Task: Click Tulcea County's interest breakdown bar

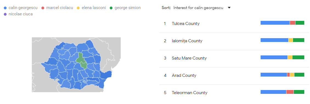Action: point(282,23)
